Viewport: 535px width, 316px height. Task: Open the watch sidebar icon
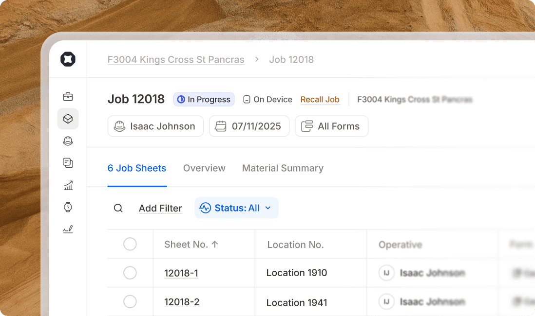point(68,207)
